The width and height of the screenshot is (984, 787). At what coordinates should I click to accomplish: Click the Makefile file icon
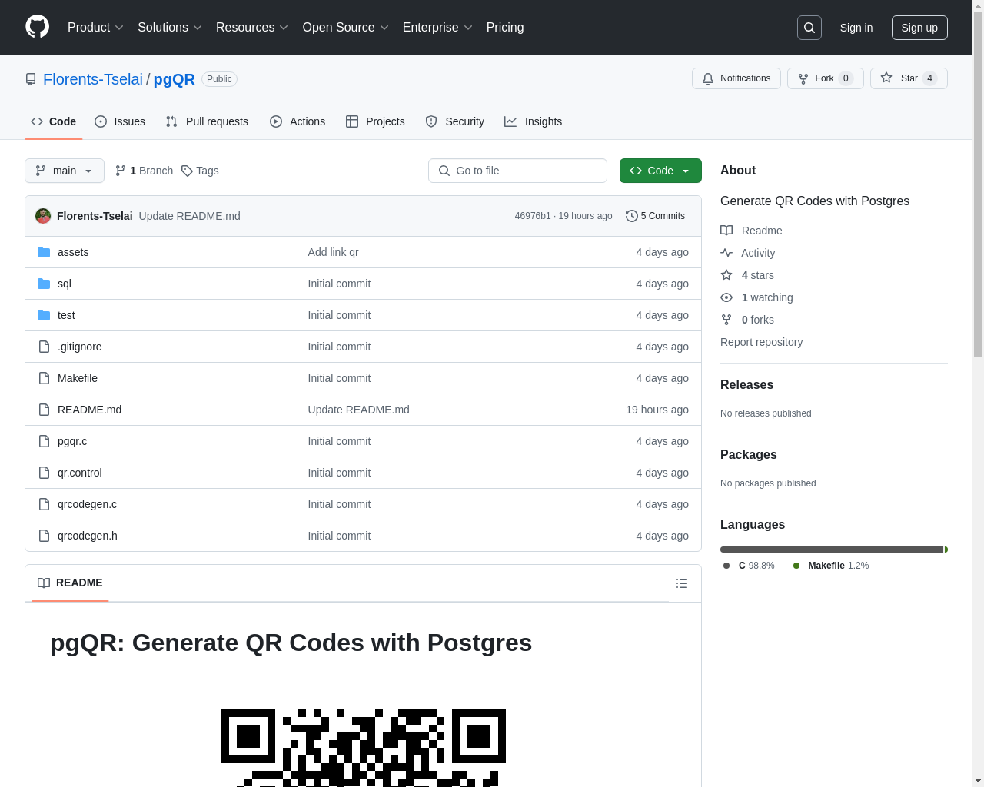(44, 378)
